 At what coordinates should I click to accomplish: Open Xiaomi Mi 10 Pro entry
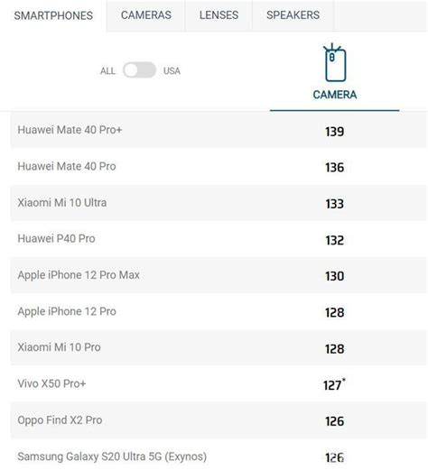(x=59, y=347)
